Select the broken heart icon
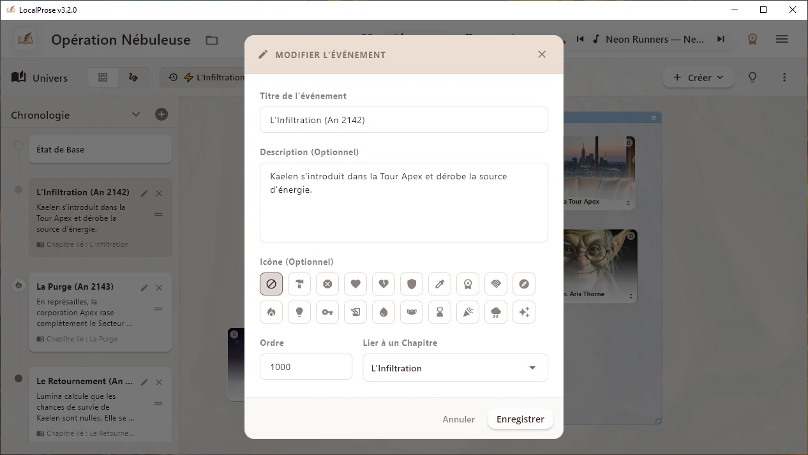This screenshot has width=808, height=455. click(384, 284)
